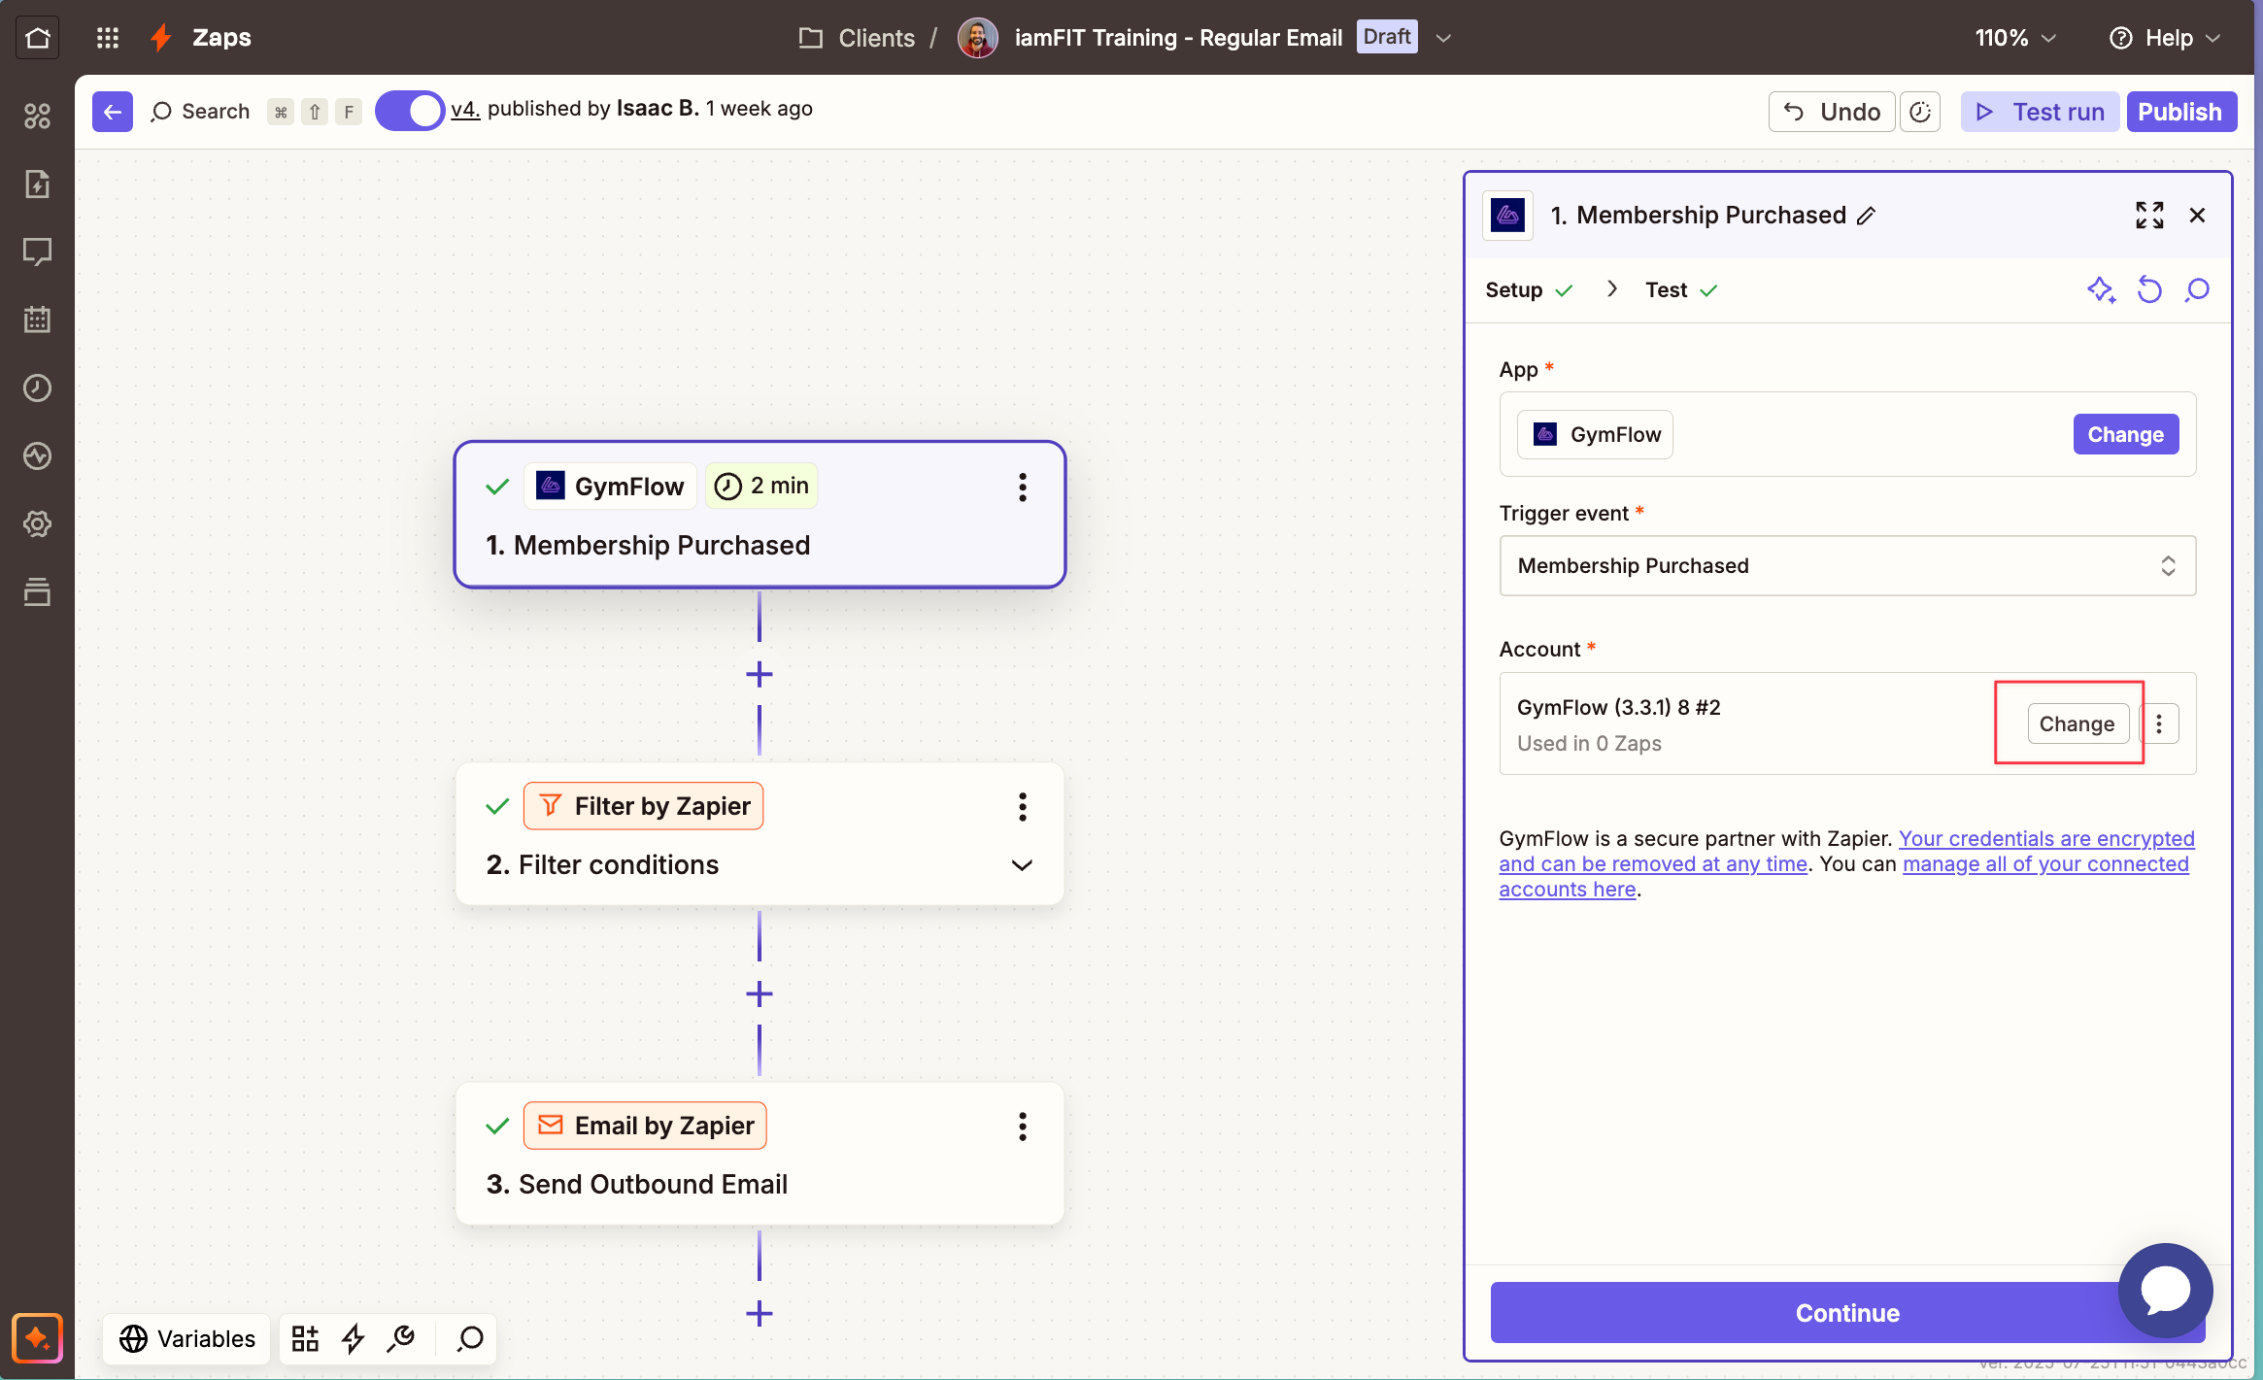The width and height of the screenshot is (2263, 1380).
Task: Click the search magnifier in bottom toolbar
Action: tap(470, 1338)
